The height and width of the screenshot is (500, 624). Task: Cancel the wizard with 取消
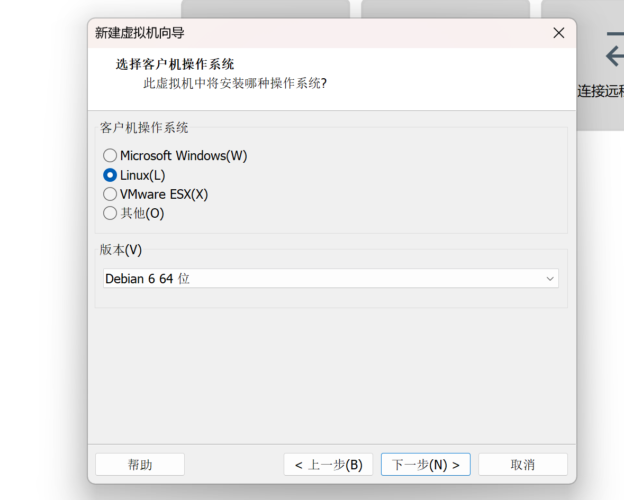[523, 465]
